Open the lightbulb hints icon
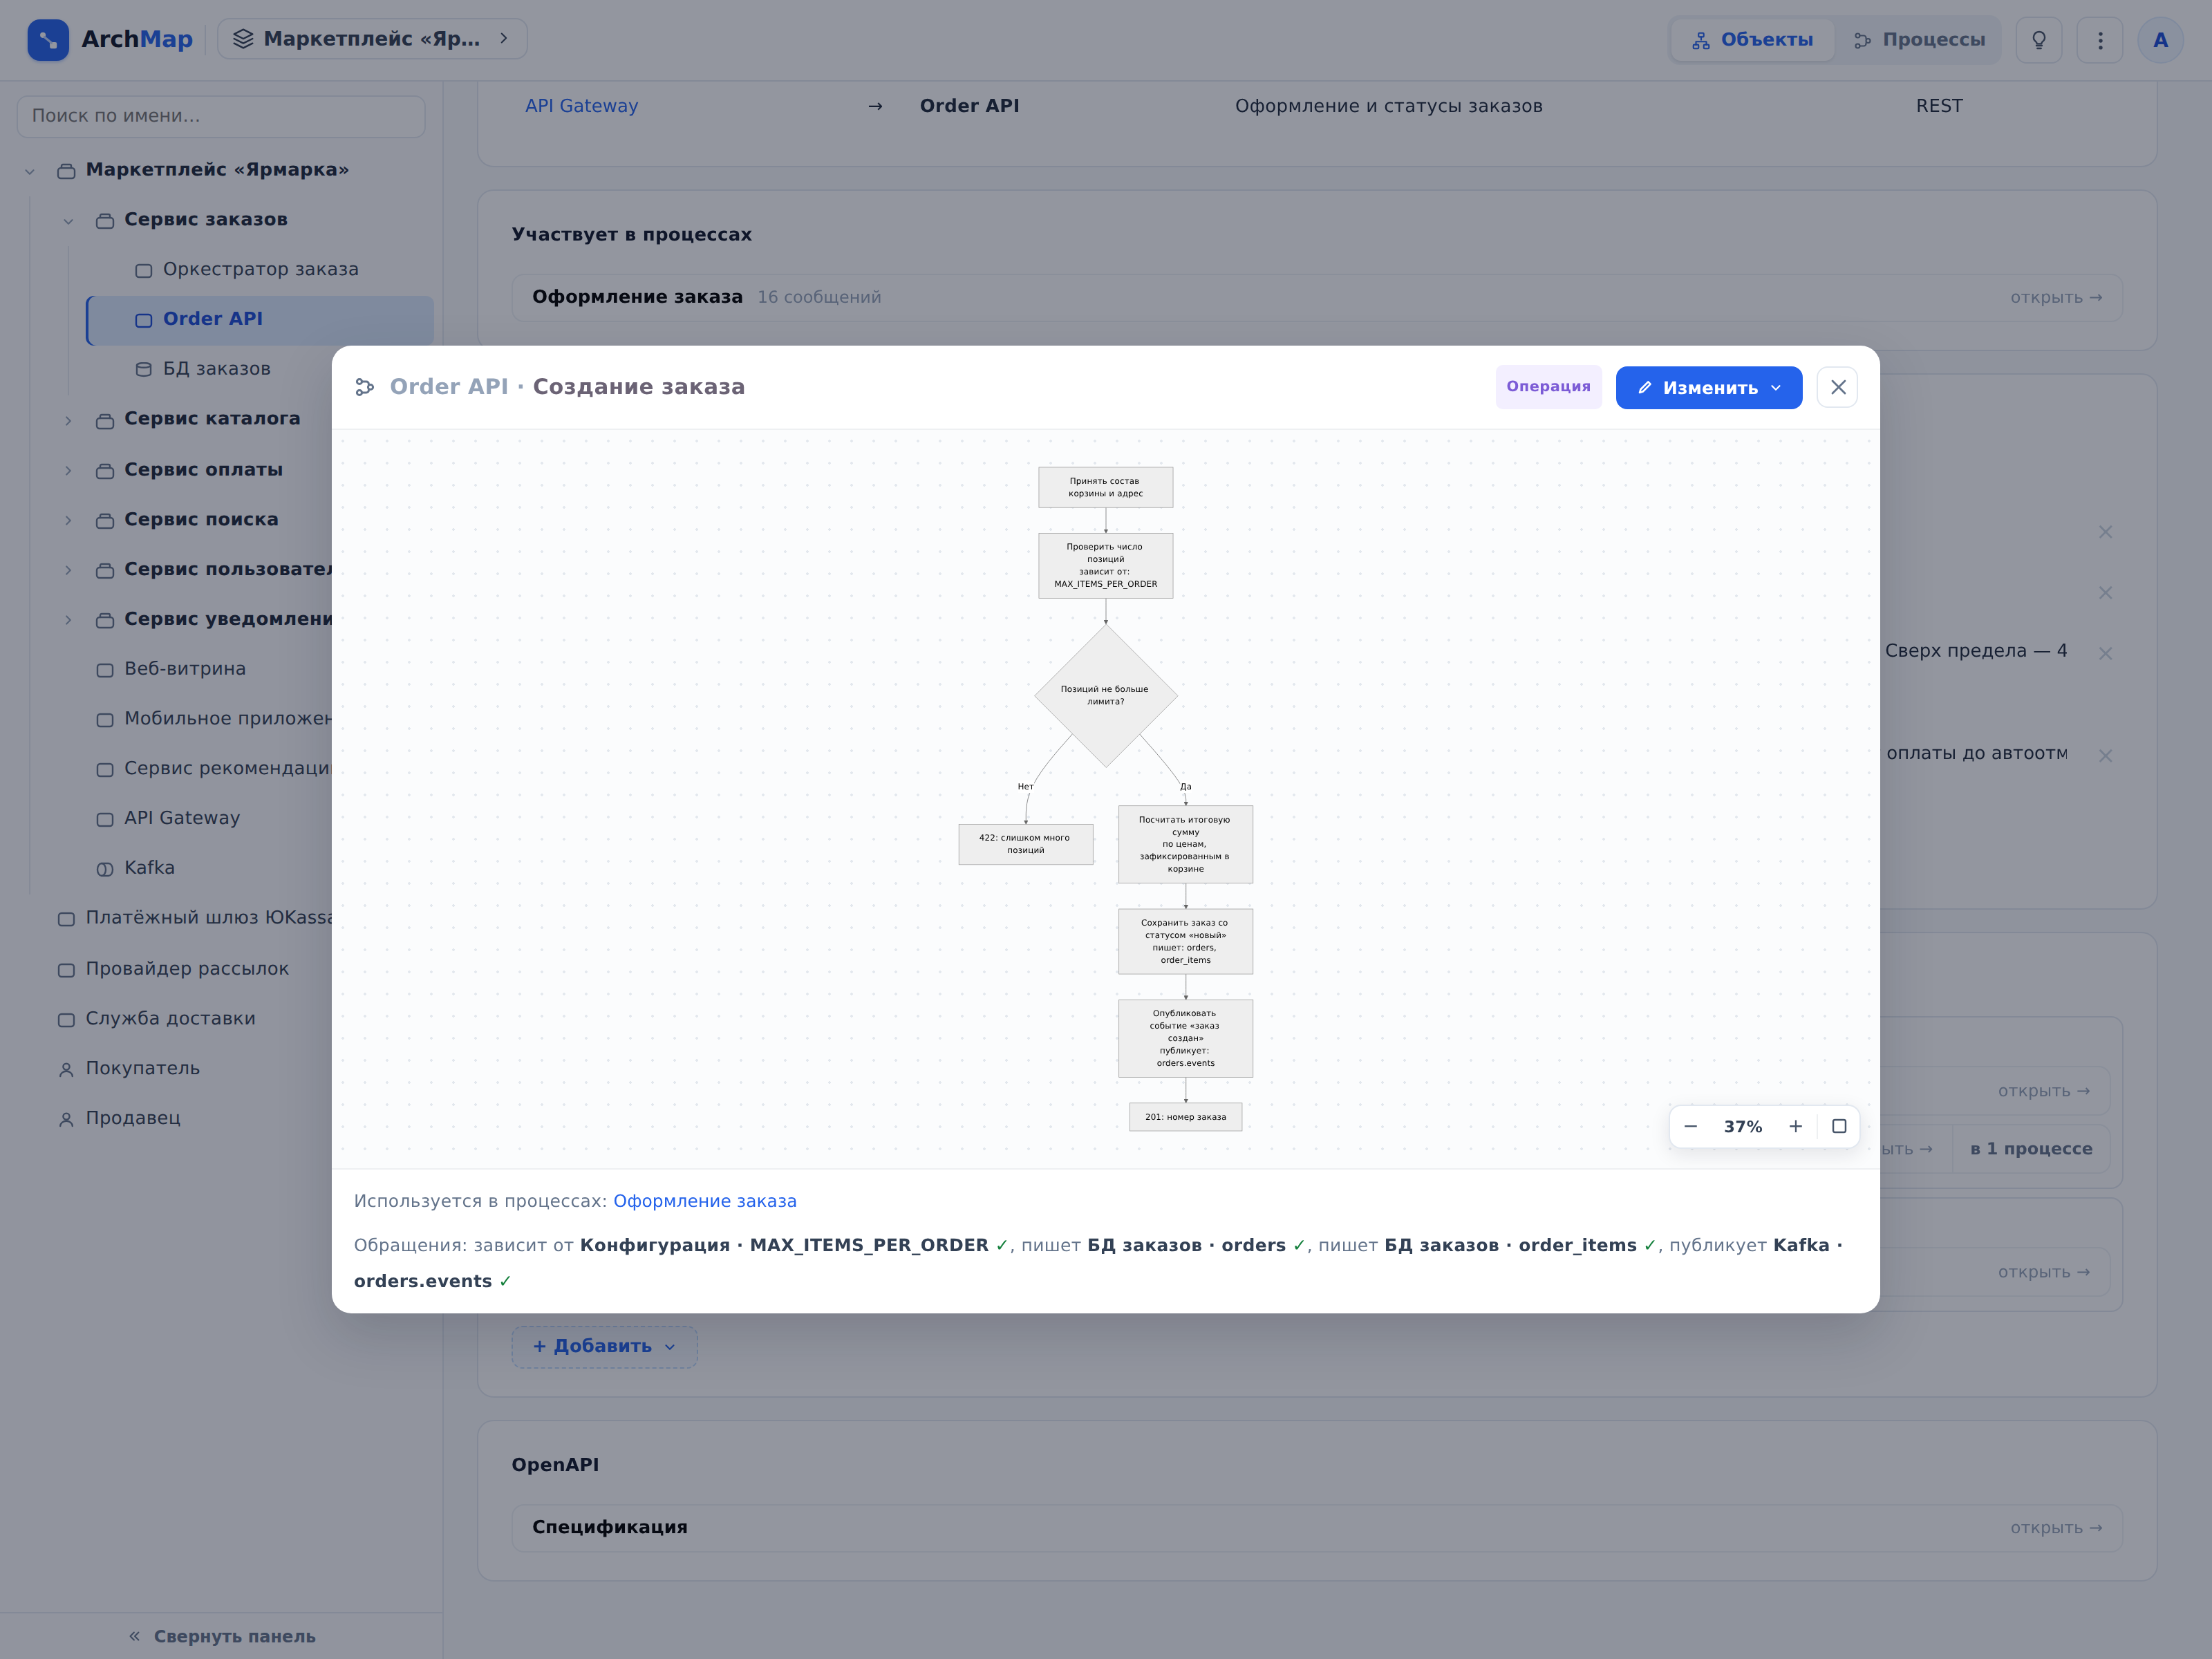The image size is (2212, 1659). pyautogui.click(x=2039, y=40)
